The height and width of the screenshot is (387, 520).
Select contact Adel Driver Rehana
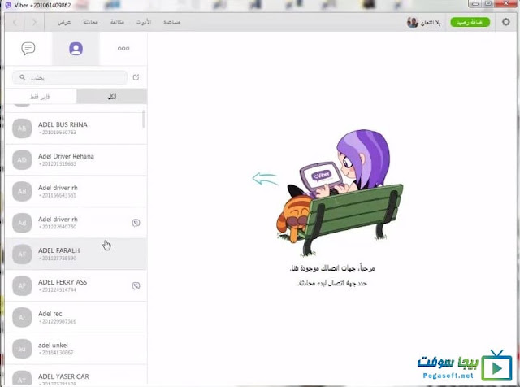[x=76, y=160]
